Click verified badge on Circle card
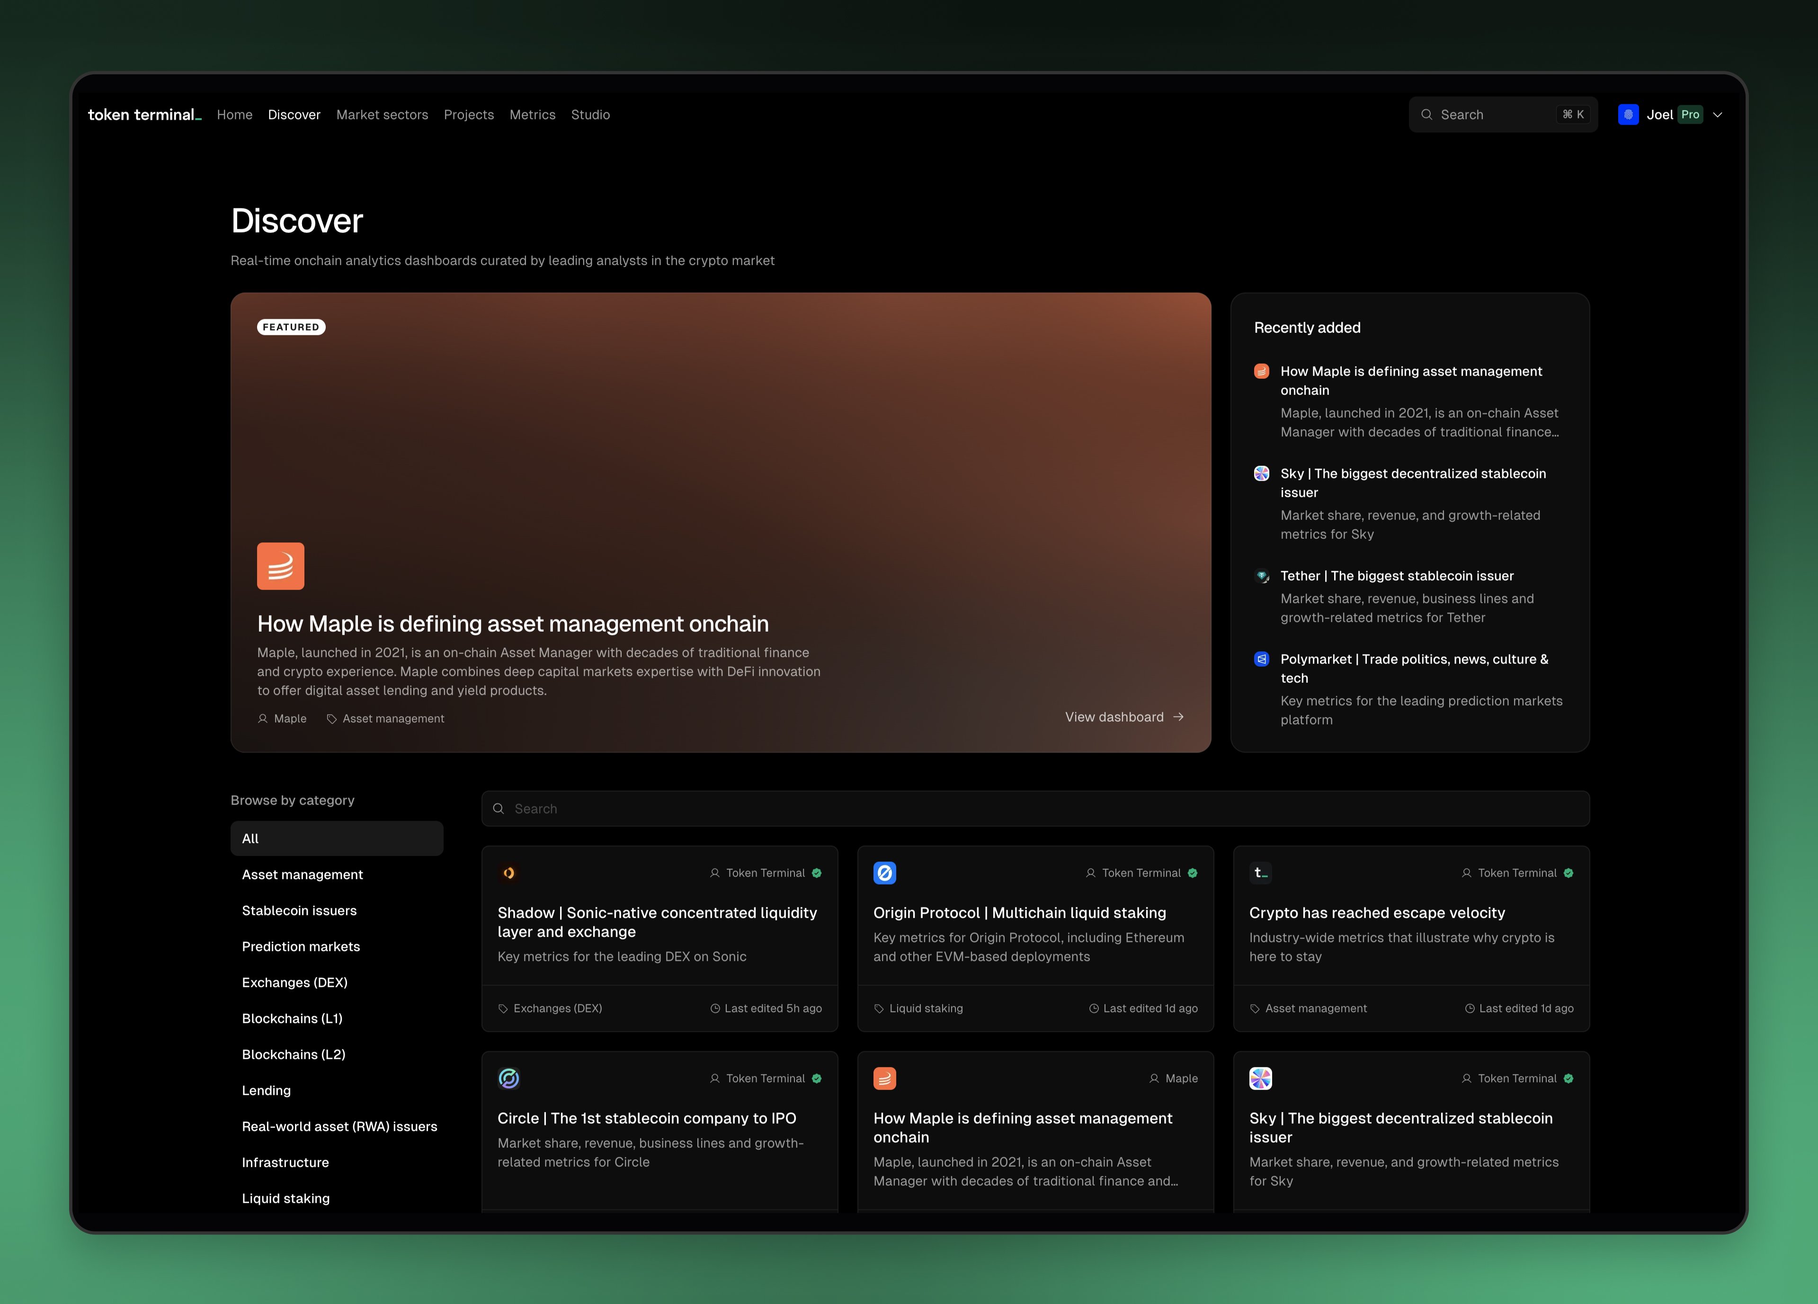The image size is (1818, 1304). click(x=817, y=1078)
